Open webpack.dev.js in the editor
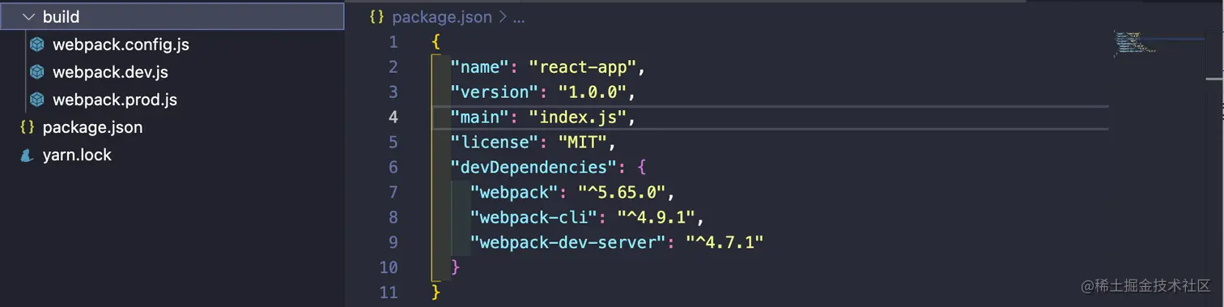The image size is (1224, 307). [110, 72]
